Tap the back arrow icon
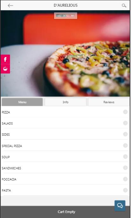131x218 pixels. pyautogui.click(x=10, y=6)
